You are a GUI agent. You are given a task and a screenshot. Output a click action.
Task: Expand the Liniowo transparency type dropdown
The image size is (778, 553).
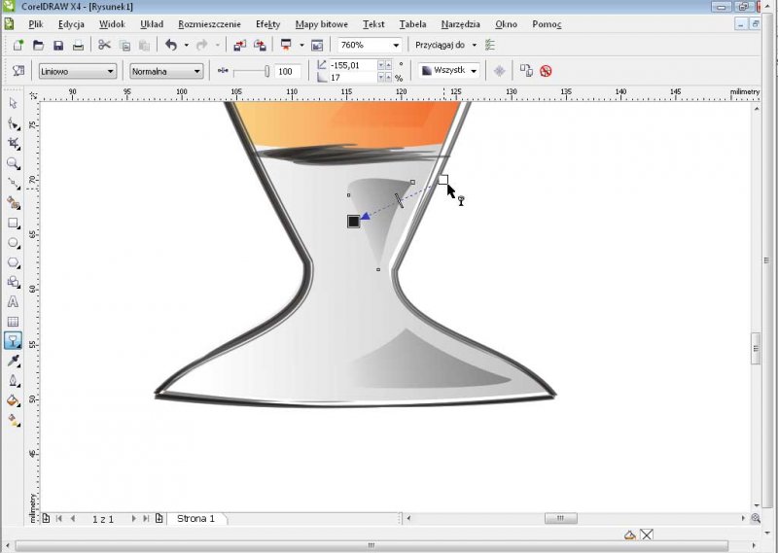click(x=110, y=71)
